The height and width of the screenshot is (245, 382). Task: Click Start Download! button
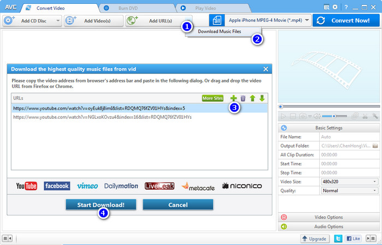coord(101,205)
